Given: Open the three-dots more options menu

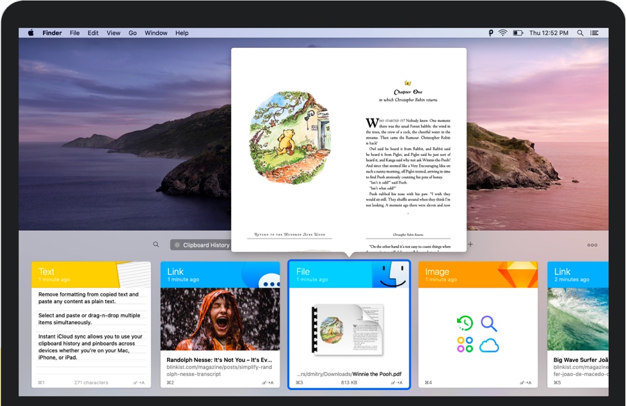Looking at the screenshot, I should (592, 245).
